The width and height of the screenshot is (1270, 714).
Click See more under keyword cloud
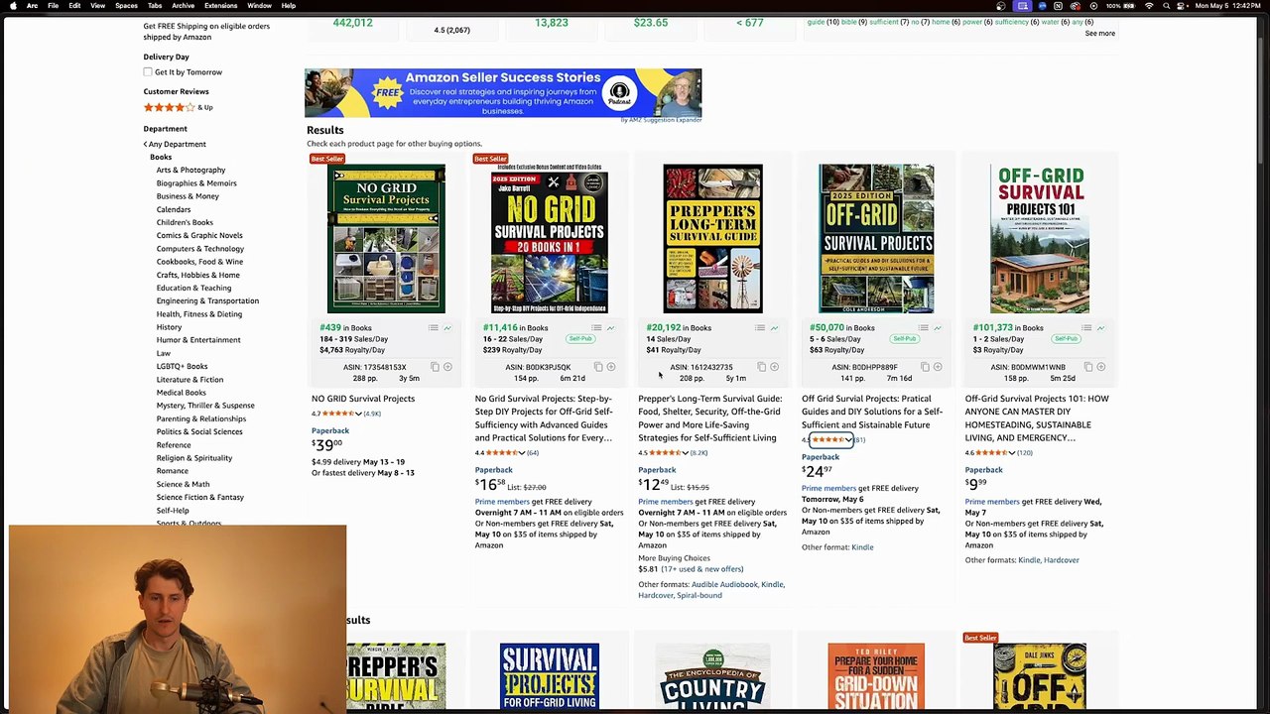pyautogui.click(x=1099, y=34)
